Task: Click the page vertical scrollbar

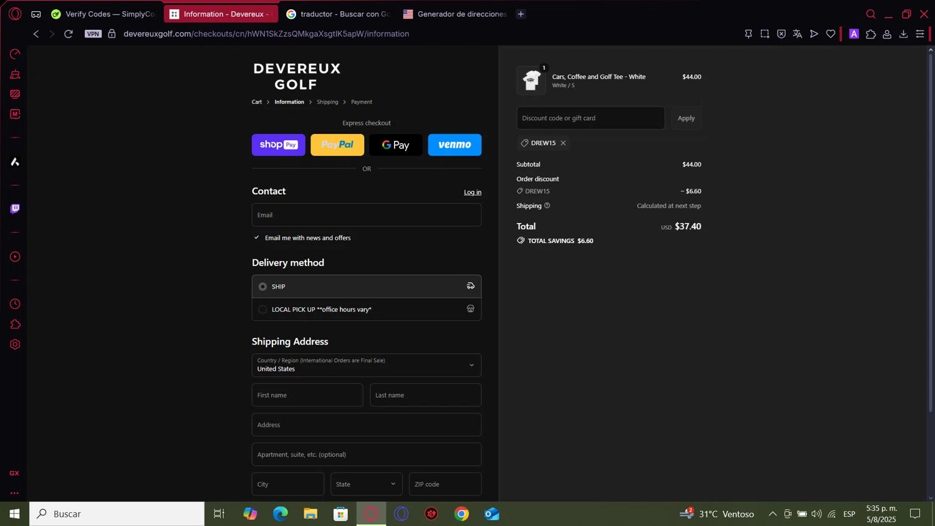Action: click(x=931, y=232)
